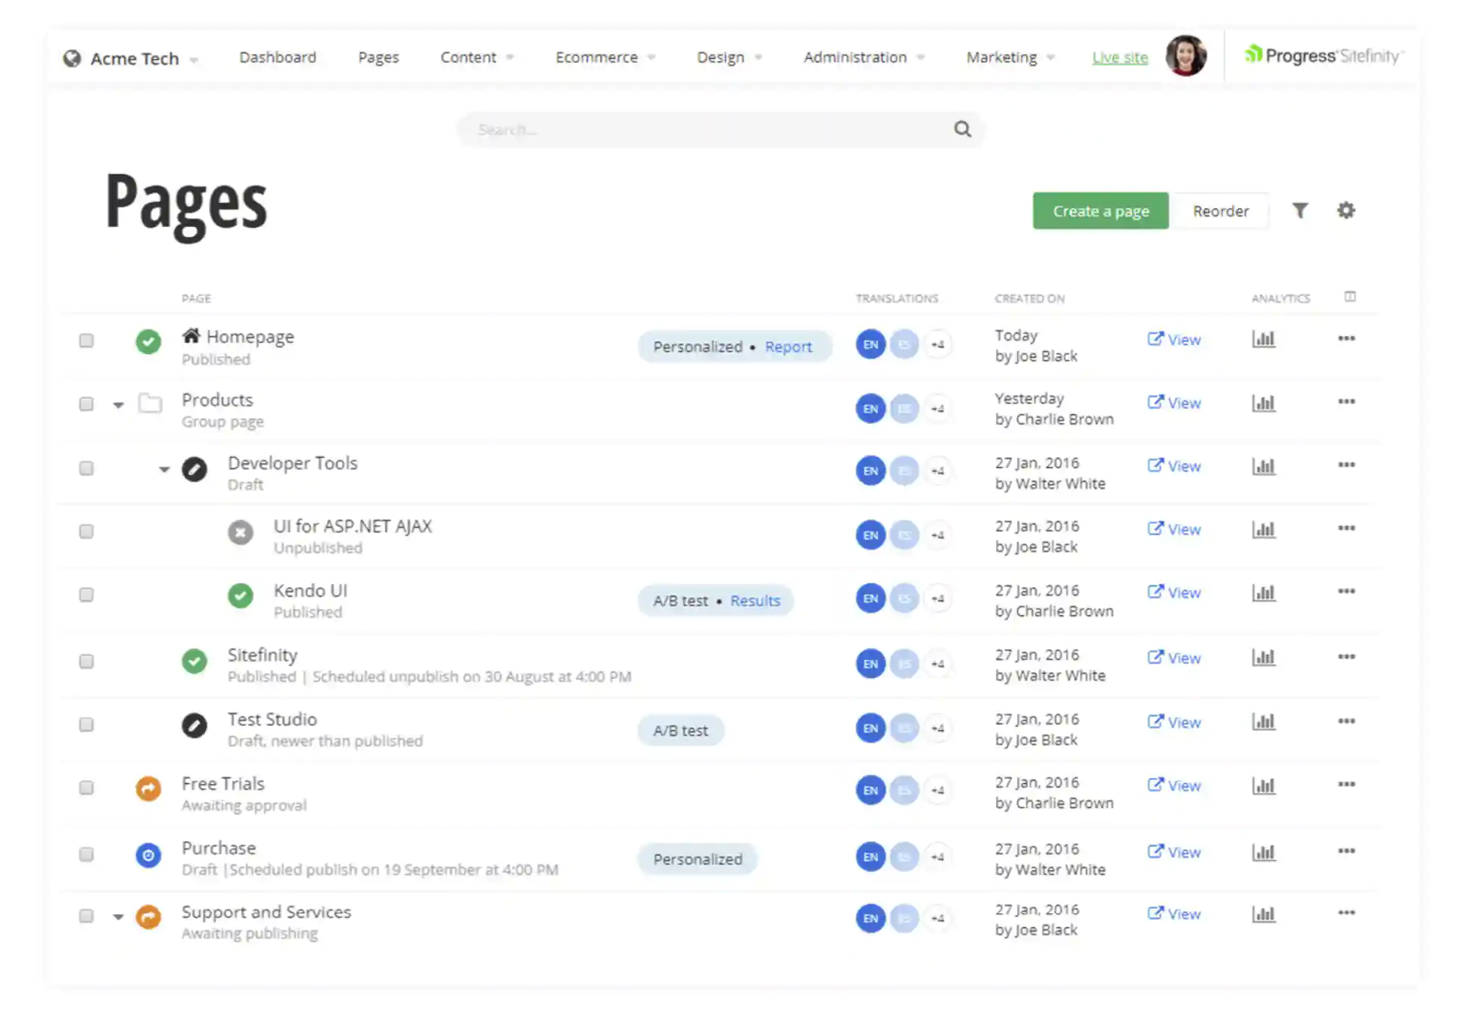Check the Purchase row checkbox

[x=86, y=854]
